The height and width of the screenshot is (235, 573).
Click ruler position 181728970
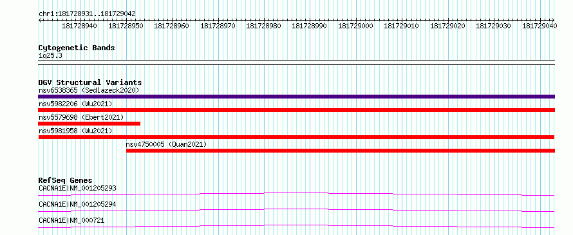tap(218, 26)
